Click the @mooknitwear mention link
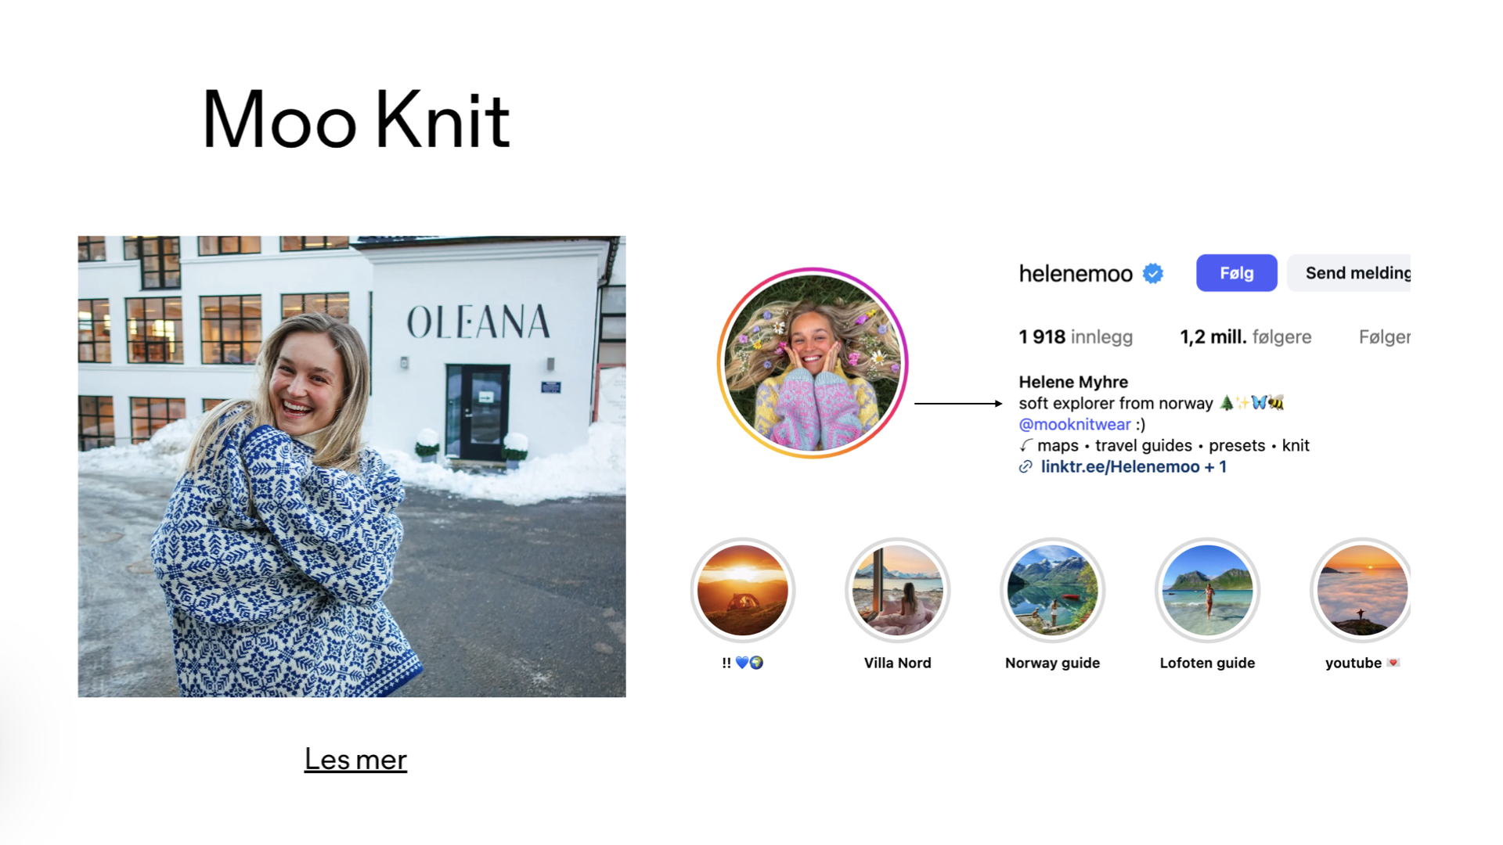The height and width of the screenshot is (845, 1503). pyautogui.click(x=1074, y=424)
